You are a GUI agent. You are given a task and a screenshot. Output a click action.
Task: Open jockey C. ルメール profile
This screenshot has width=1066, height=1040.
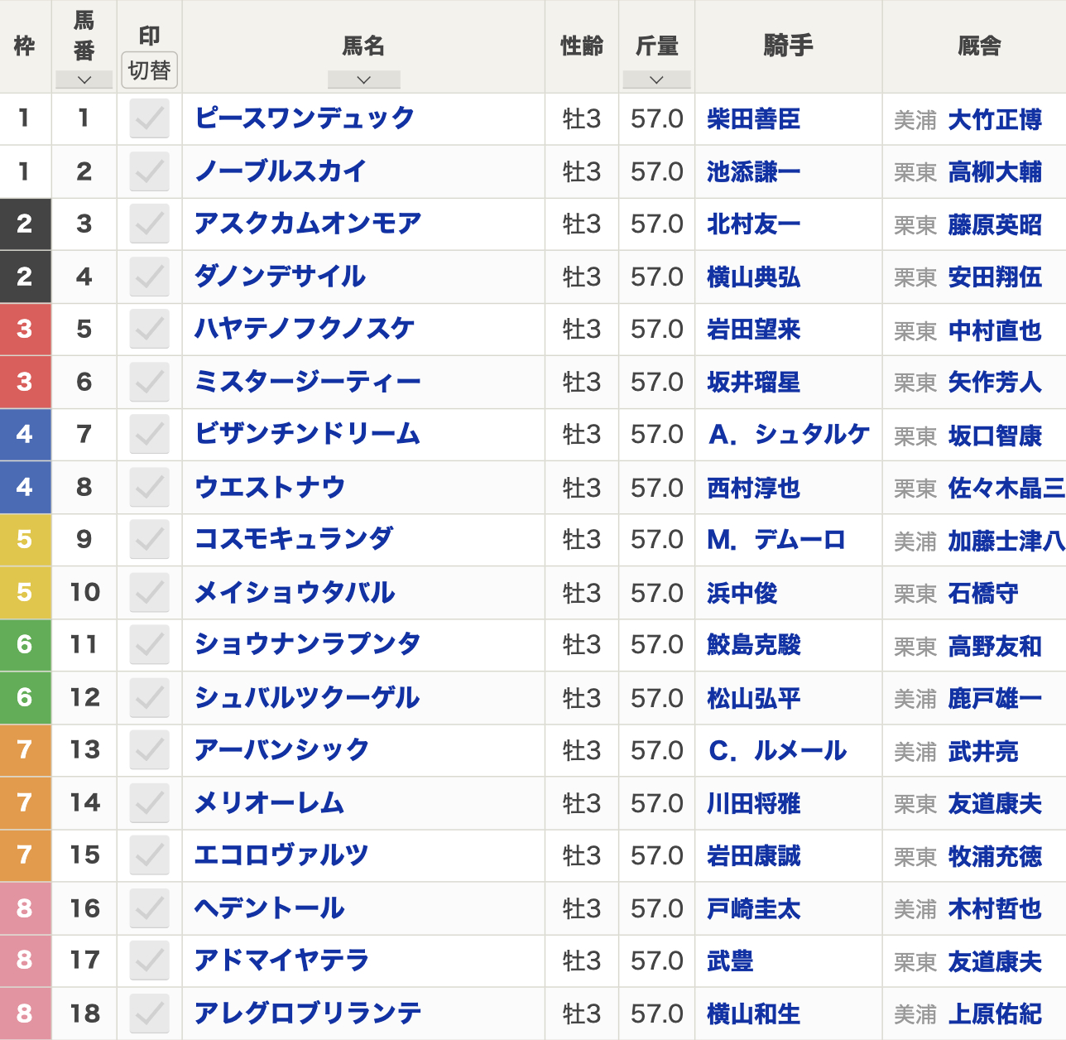pyautogui.click(x=778, y=750)
